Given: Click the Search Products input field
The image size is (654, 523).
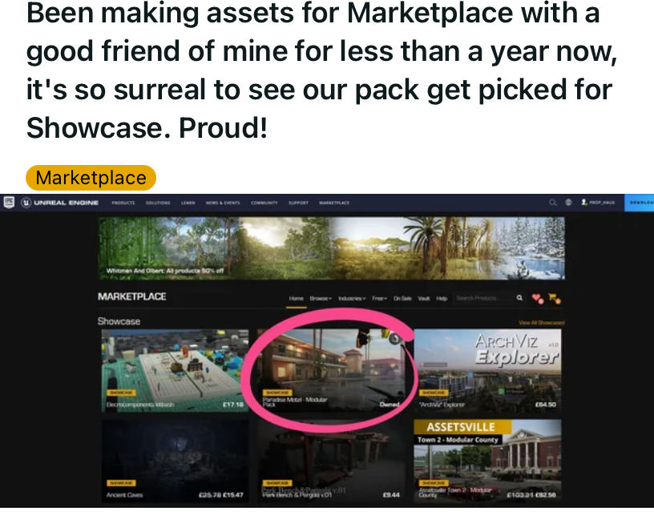Looking at the screenshot, I should tap(484, 298).
